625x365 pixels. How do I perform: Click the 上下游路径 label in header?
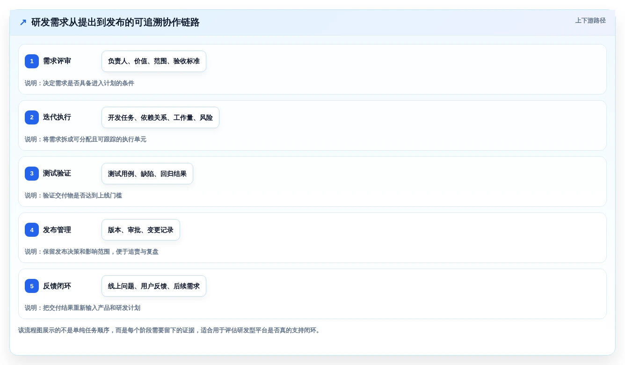[590, 21]
